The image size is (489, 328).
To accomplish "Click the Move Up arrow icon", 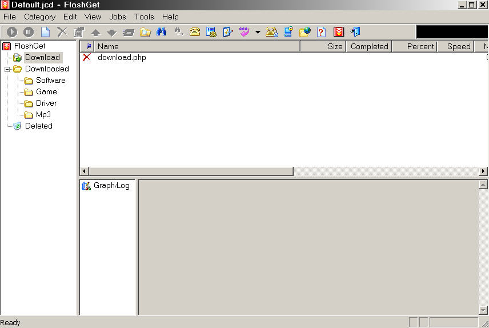I will 95,33.
